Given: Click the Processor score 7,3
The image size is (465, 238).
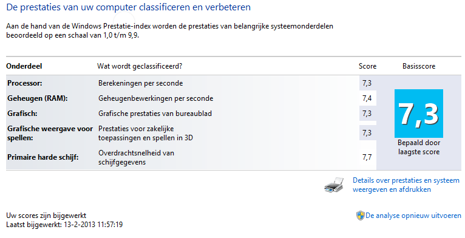Looking at the screenshot, I should 367,83.
